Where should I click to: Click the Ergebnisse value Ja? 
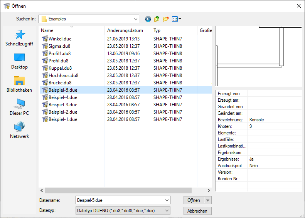[x=251, y=159]
